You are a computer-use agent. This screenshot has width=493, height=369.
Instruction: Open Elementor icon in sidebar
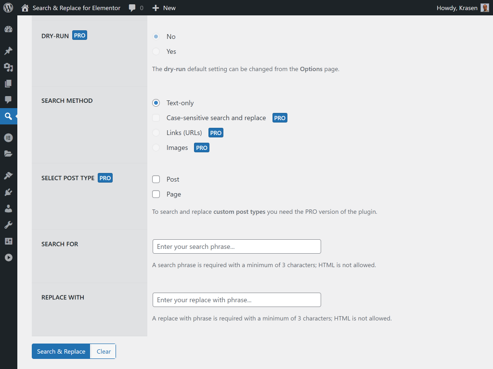(9, 138)
